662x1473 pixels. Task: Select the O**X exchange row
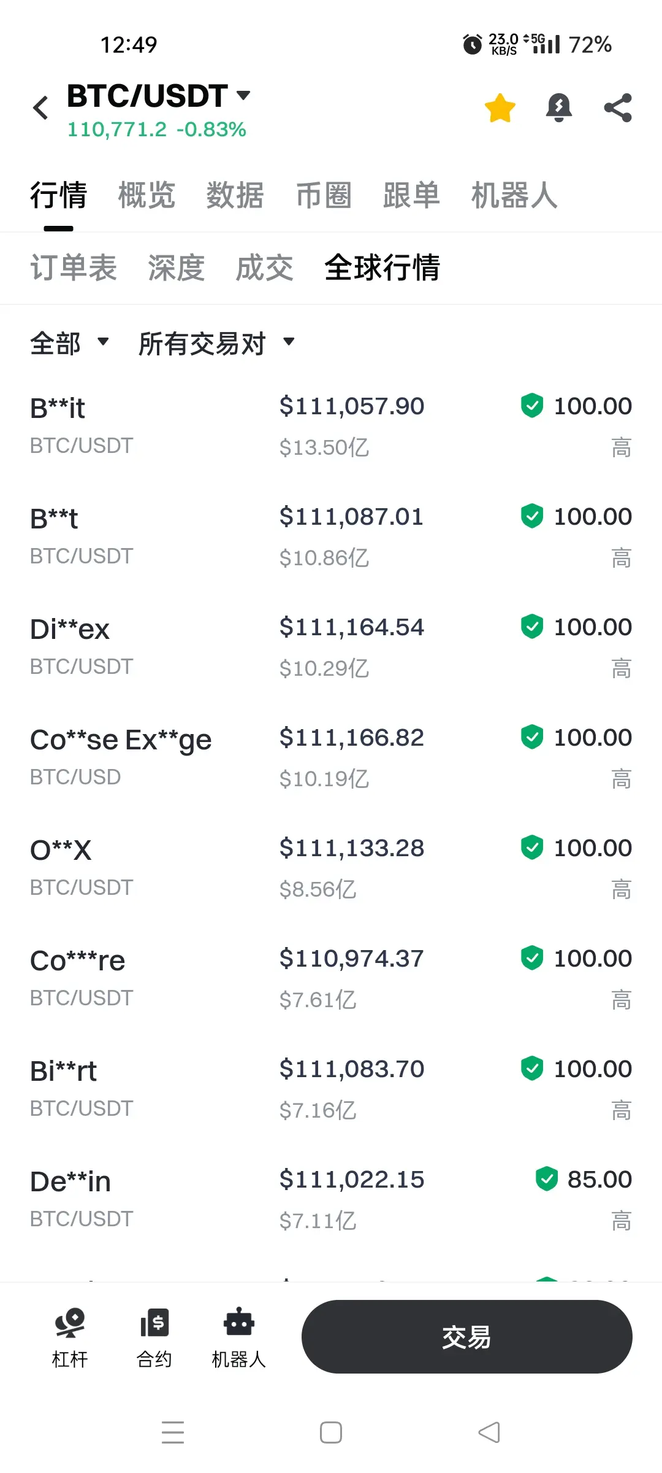(x=331, y=867)
